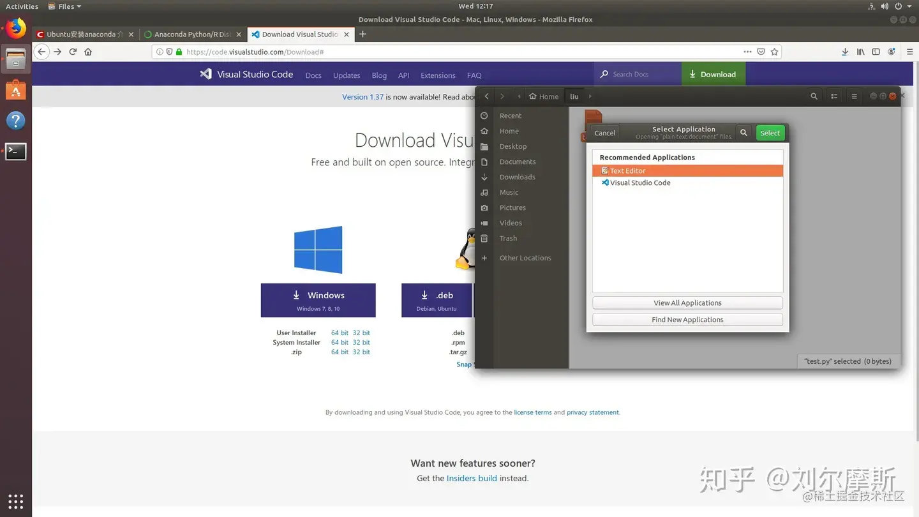Image resolution: width=919 pixels, height=517 pixels.
Task: Click Firefox forward navigation arrow
Action: click(57, 52)
